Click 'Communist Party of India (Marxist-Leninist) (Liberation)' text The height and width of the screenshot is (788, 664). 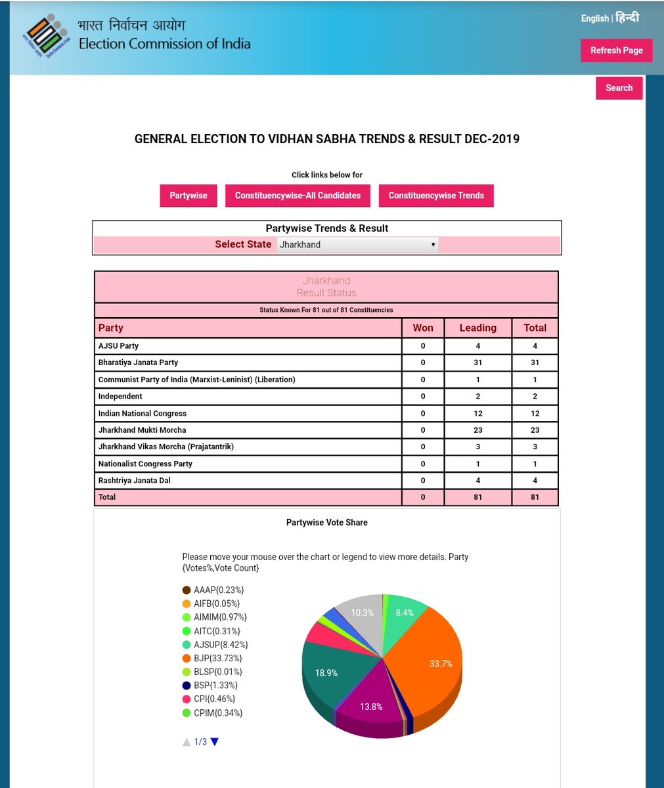(196, 380)
